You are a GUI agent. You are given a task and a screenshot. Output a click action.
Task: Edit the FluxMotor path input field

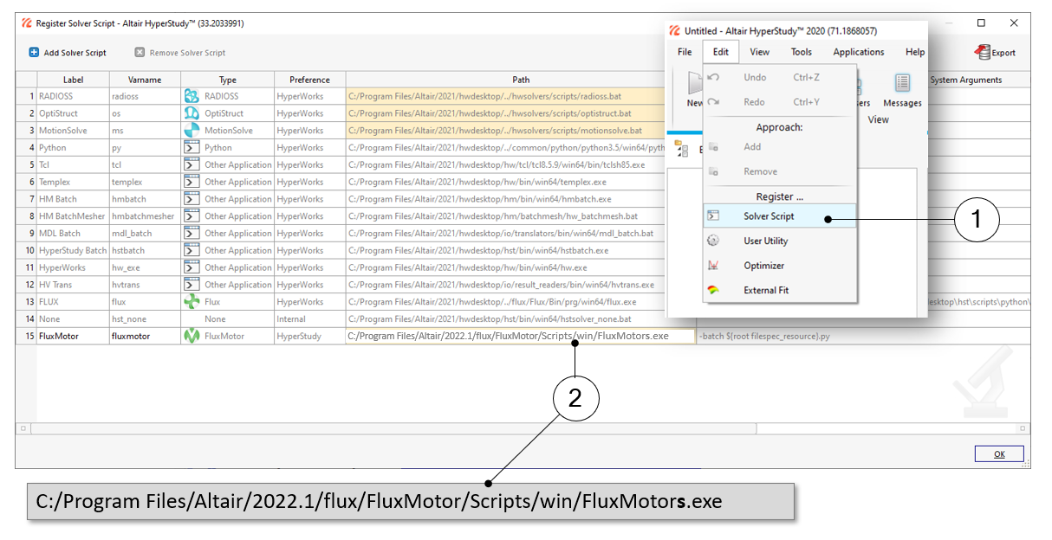pyautogui.click(x=520, y=336)
